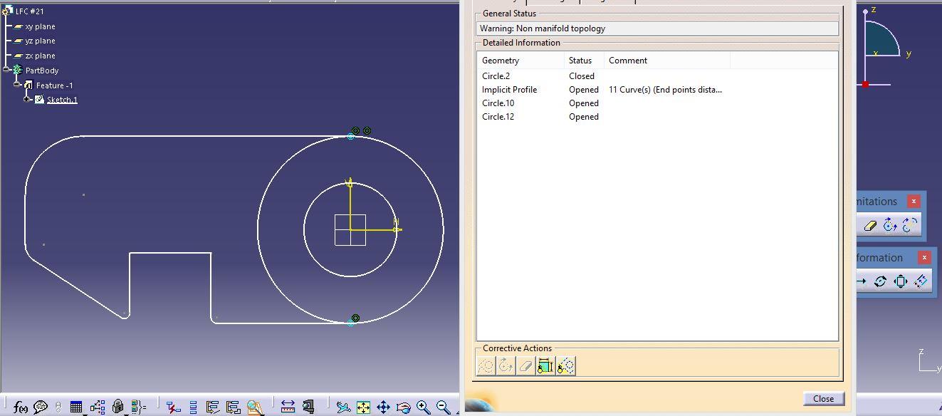Viewport: 942px width, 416px height.
Task: Click the Formula f(x) icon
Action: (21, 407)
